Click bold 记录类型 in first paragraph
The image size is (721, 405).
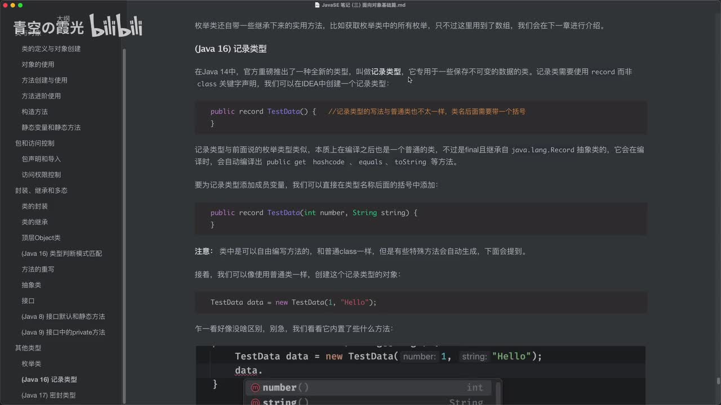386,72
